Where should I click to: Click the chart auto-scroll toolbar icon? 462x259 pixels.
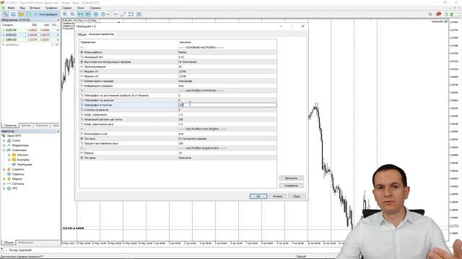click(x=80, y=14)
